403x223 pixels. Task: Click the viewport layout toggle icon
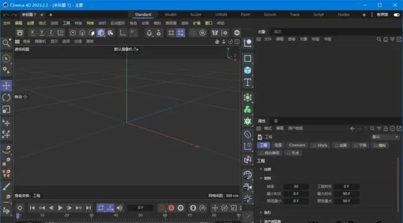237,41
